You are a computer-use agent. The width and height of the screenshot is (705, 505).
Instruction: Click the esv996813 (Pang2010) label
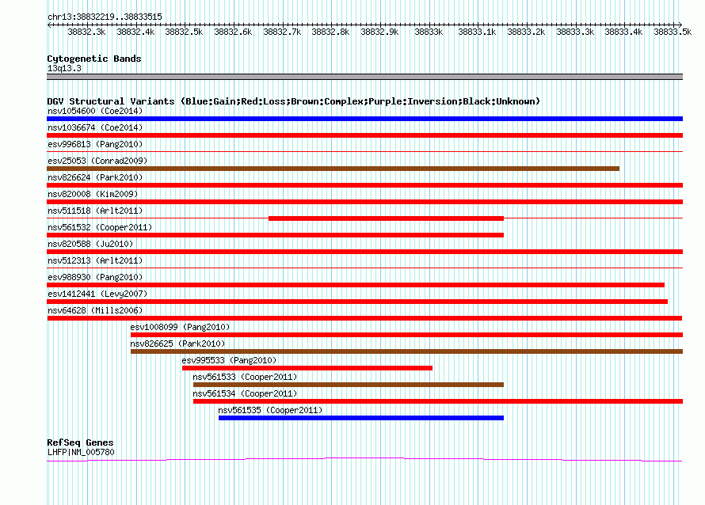pos(95,144)
